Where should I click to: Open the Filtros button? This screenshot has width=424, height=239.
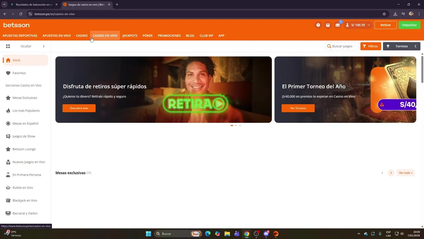[370, 46]
